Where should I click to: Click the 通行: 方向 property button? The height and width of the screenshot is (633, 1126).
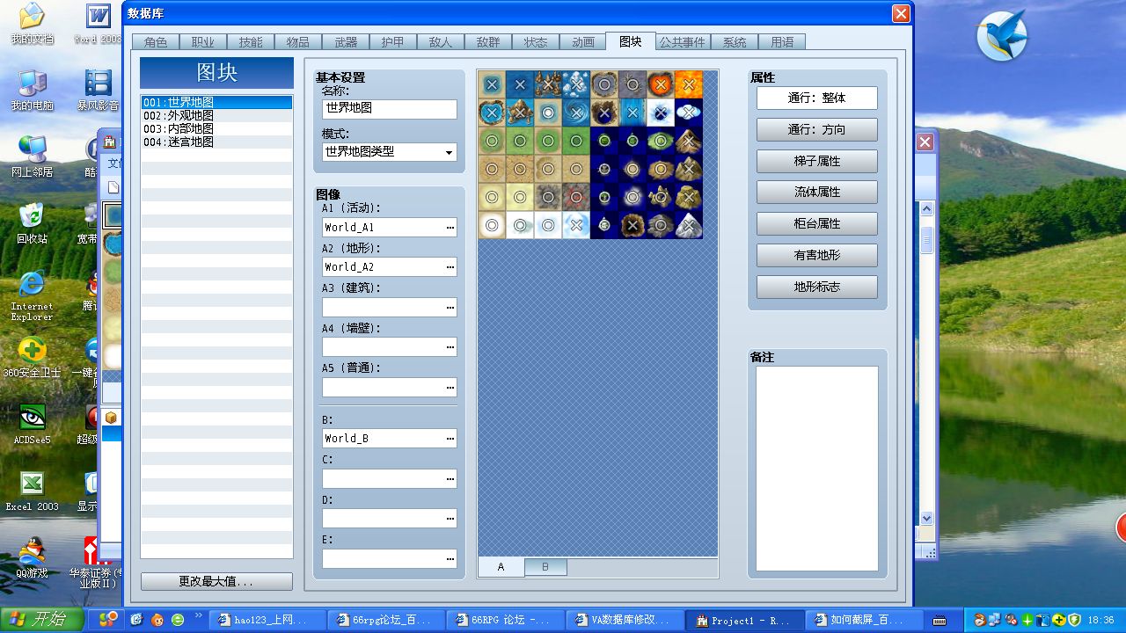[x=817, y=129]
